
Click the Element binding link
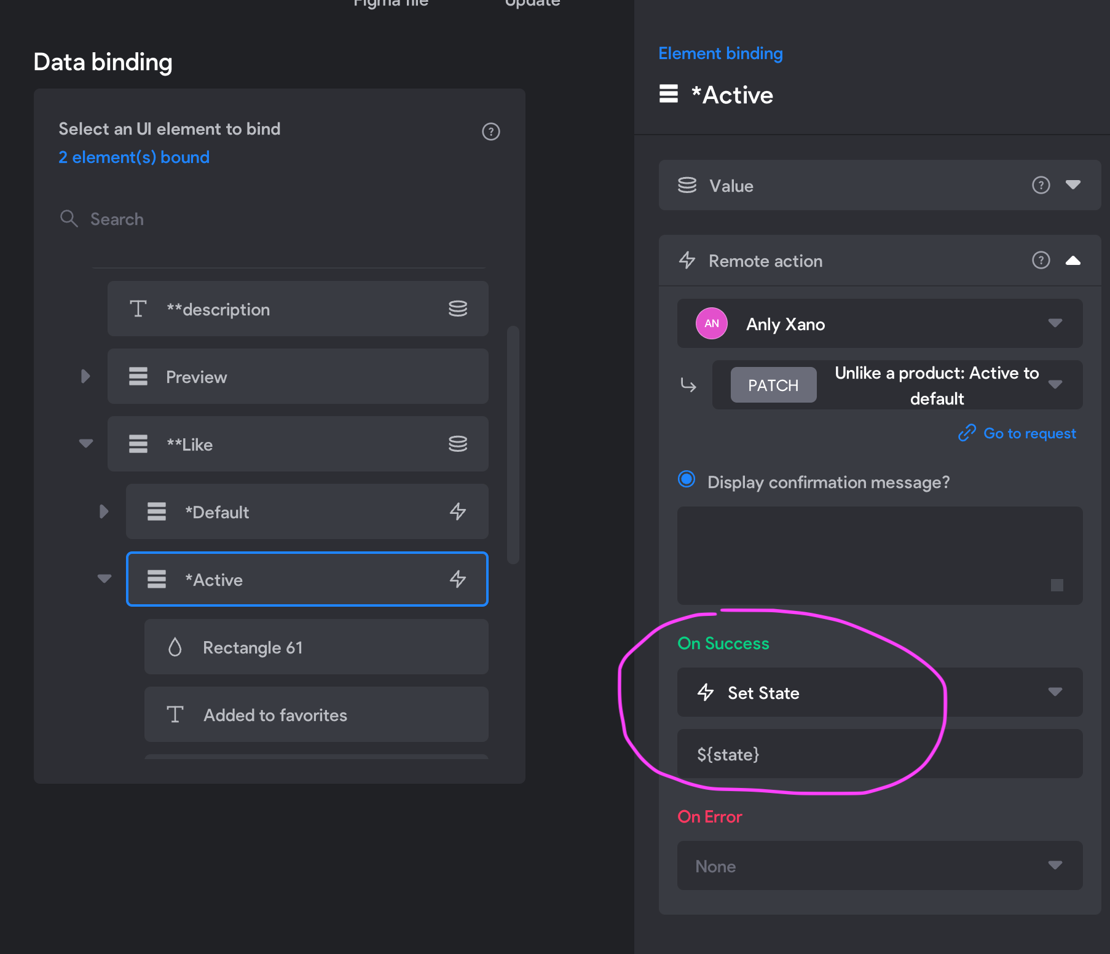click(720, 53)
